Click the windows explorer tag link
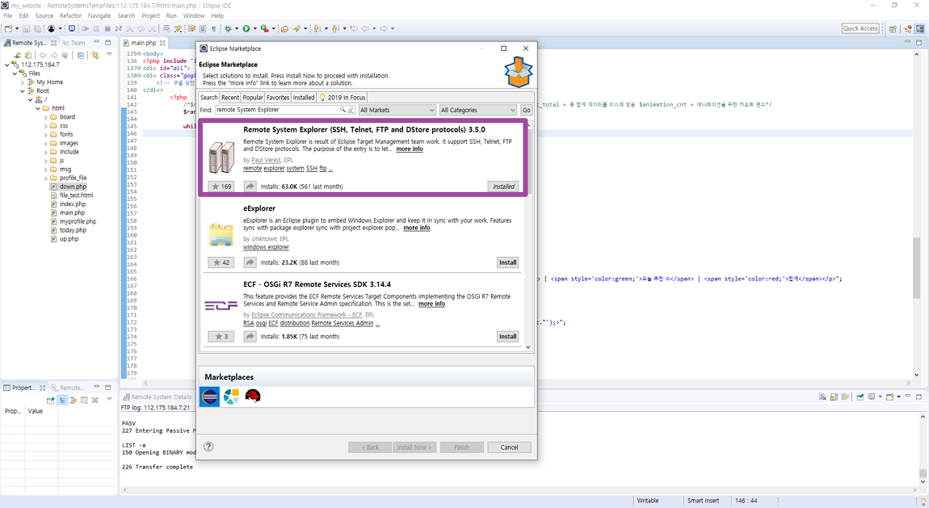This screenshot has width=929, height=508. click(266, 247)
